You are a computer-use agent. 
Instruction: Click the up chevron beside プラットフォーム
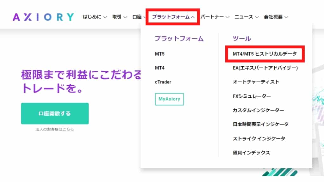(x=193, y=17)
